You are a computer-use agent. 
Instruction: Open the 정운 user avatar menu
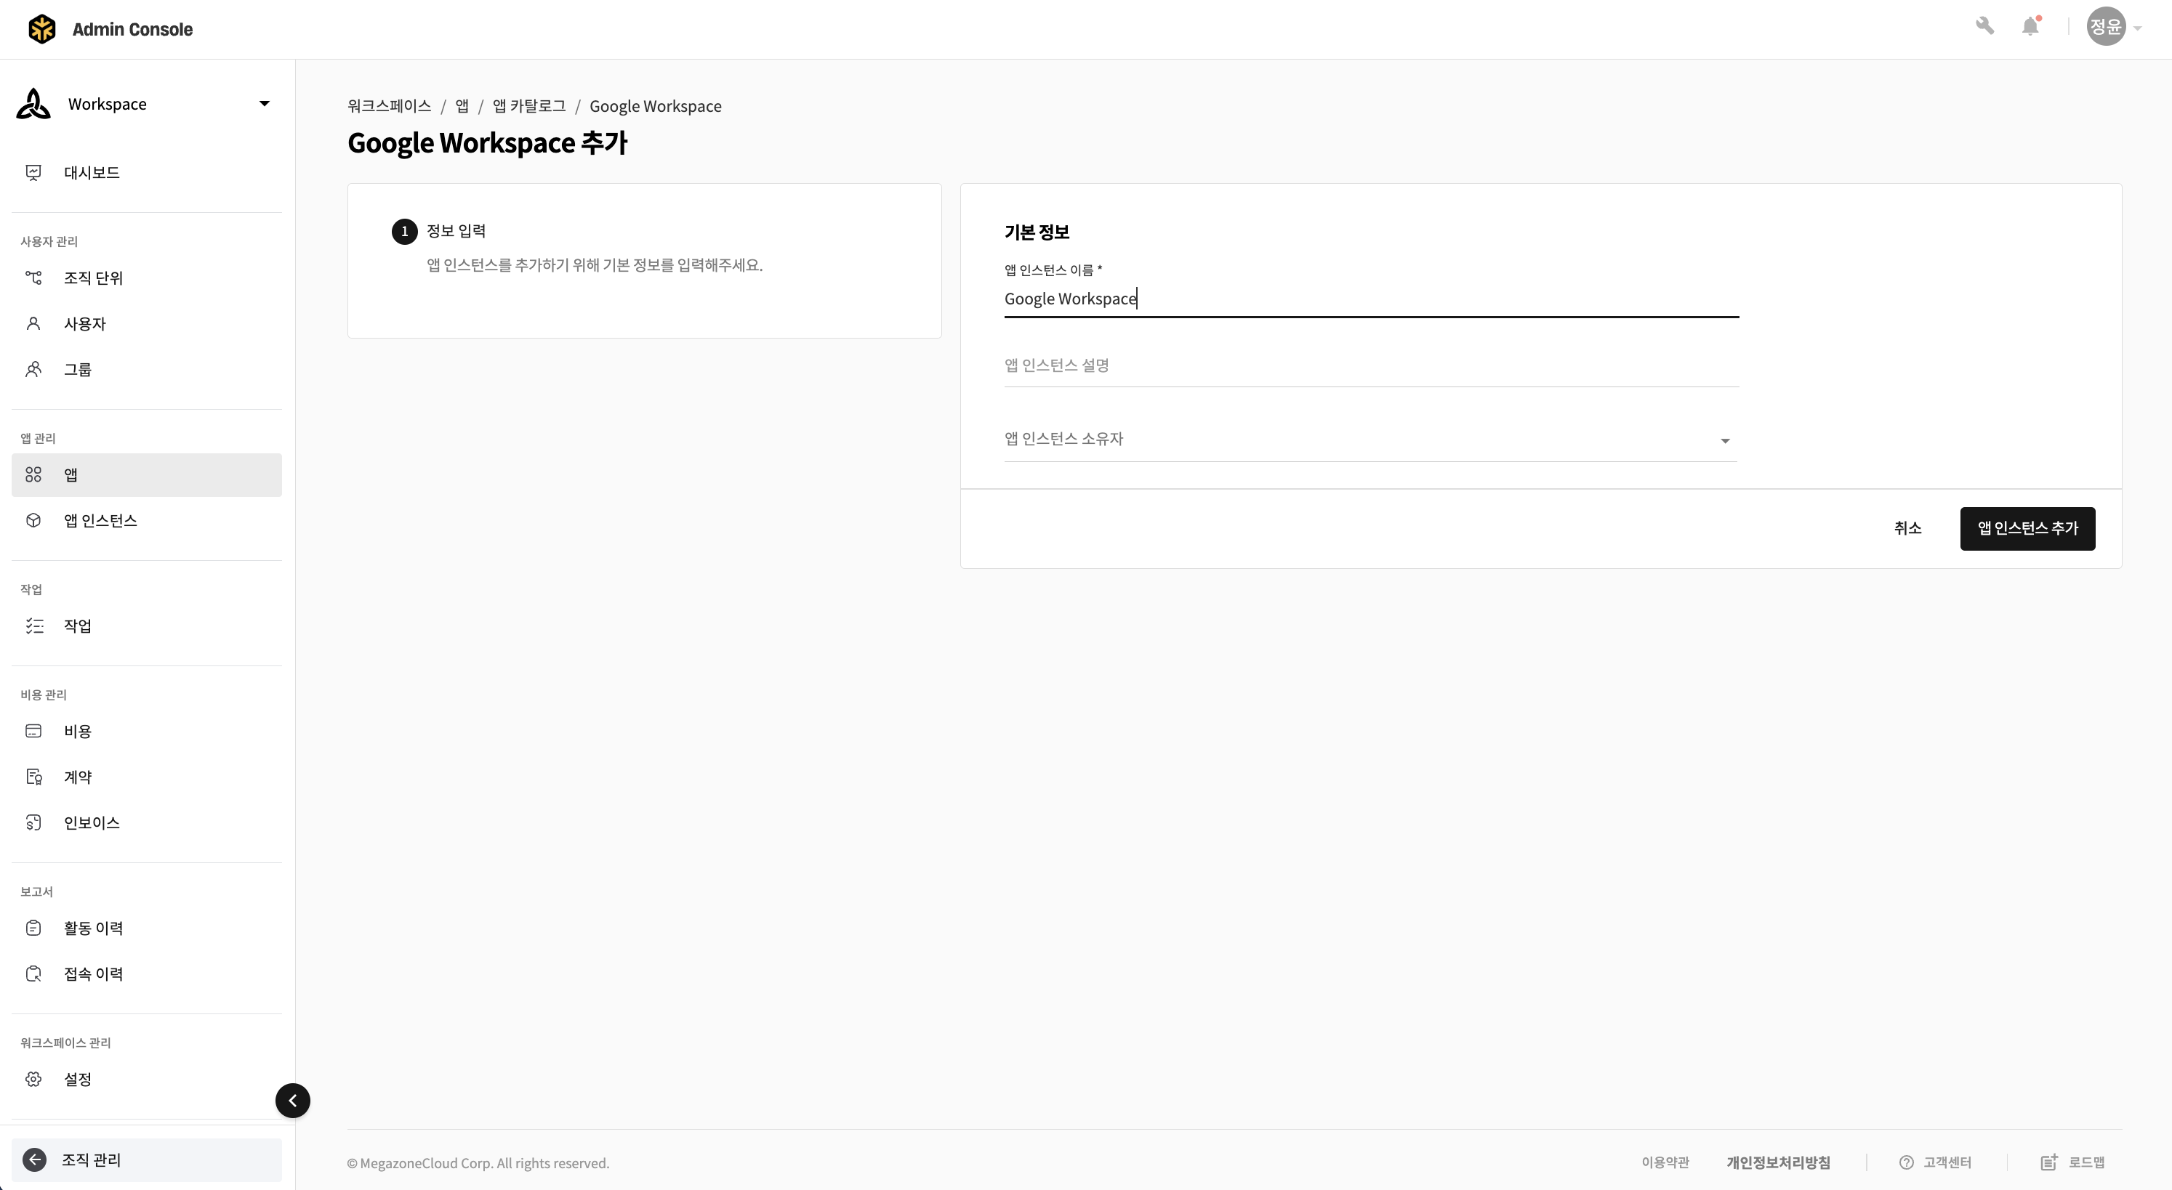click(x=2105, y=26)
